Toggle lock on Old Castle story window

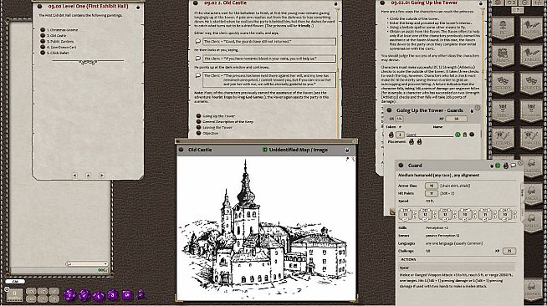tap(335, 3)
